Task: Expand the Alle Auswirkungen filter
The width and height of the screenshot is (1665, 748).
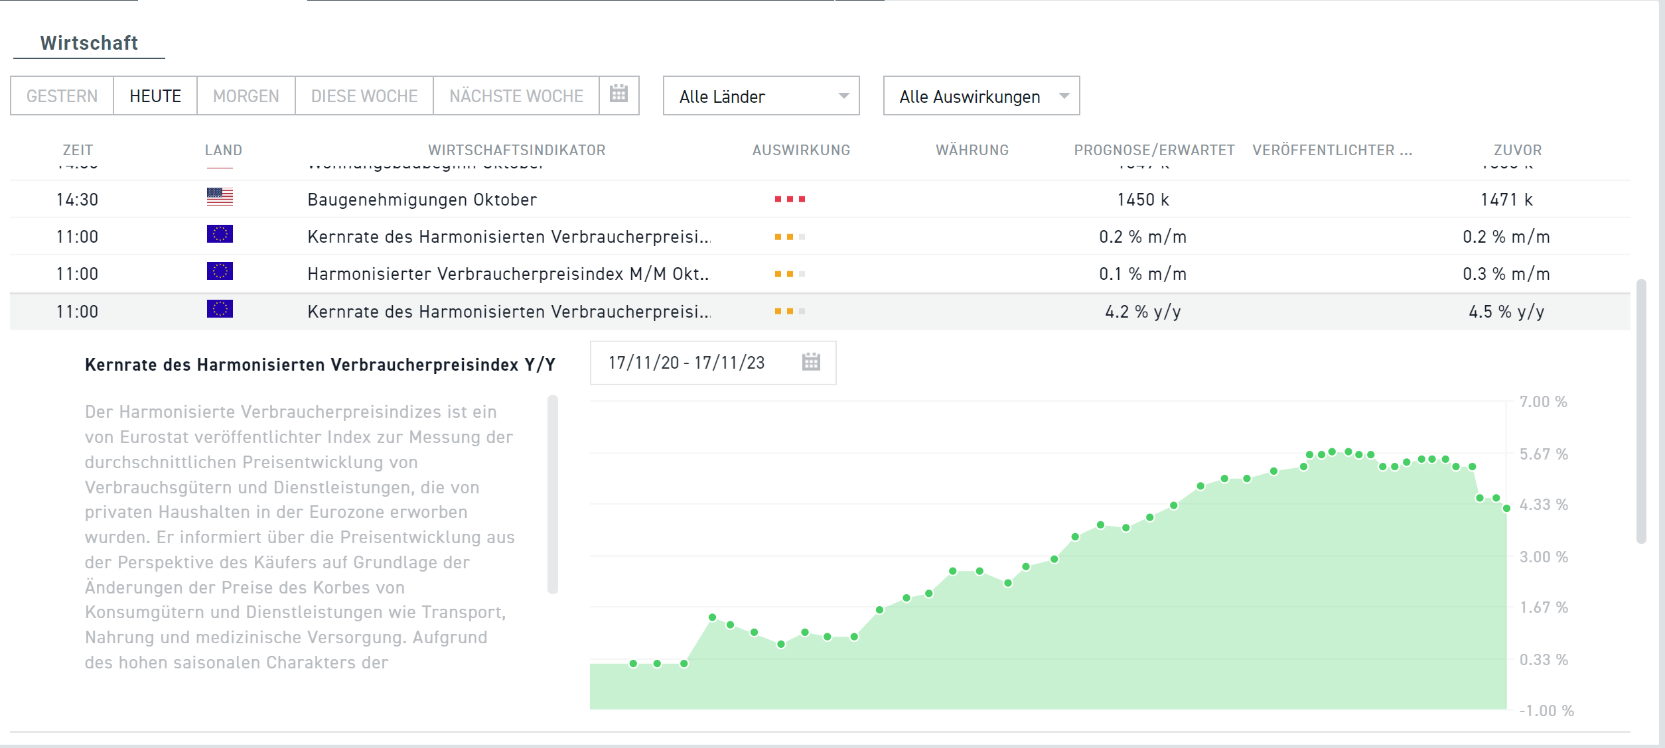Action: pyautogui.click(x=981, y=96)
